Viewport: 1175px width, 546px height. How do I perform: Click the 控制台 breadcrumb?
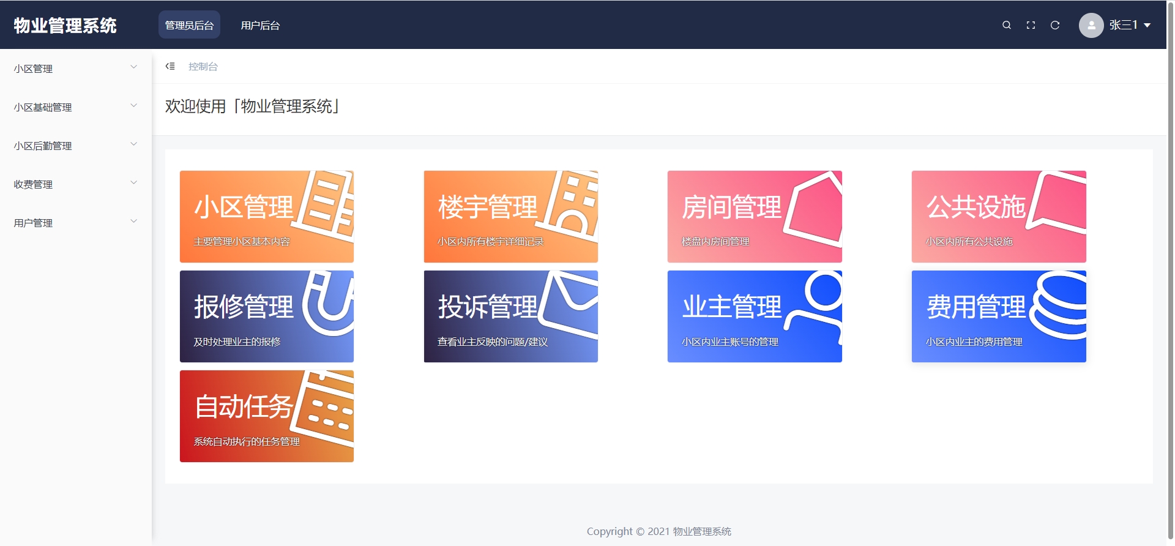click(x=203, y=66)
